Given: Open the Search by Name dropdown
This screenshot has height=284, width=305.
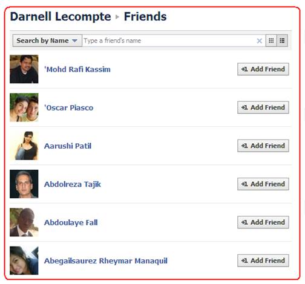Looking at the screenshot, I should pos(47,40).
